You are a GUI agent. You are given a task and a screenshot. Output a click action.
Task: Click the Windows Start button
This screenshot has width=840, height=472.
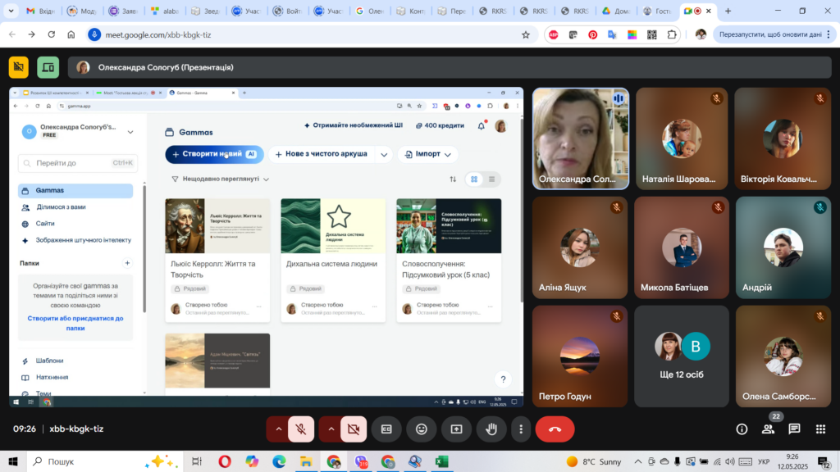point(13,461)
